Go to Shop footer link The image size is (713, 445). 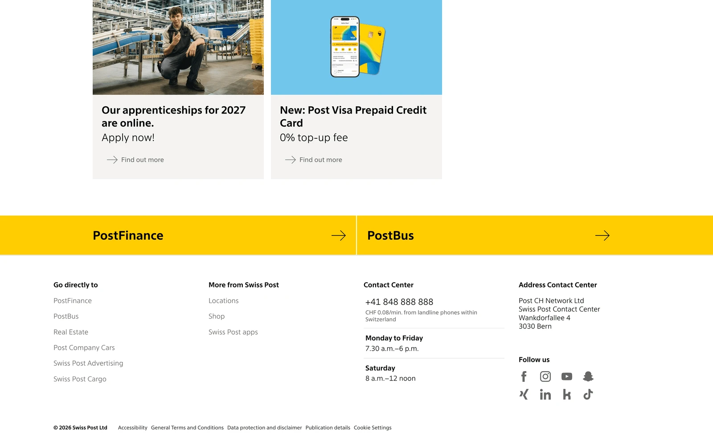[217, 316]
